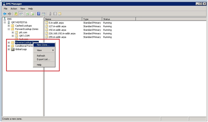Collapse the QRT-RDTEST16 server node
The image size is (208, 122).
pos(5,22)
